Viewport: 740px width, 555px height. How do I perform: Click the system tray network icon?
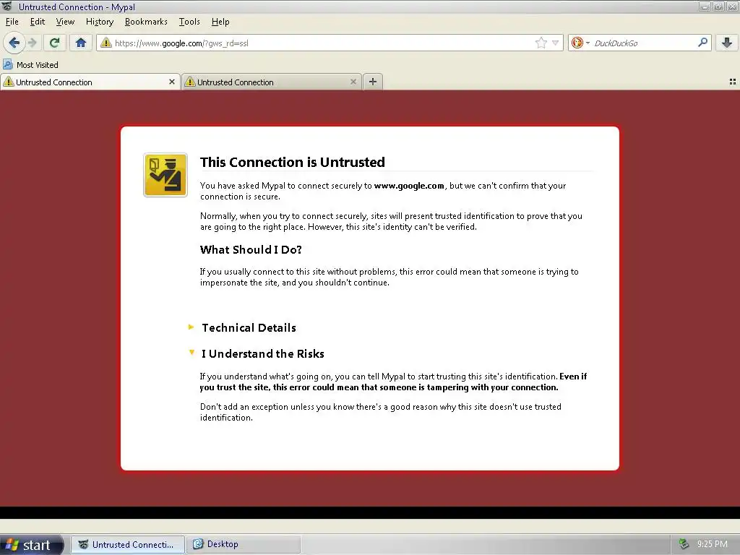(x=684, y=544)
